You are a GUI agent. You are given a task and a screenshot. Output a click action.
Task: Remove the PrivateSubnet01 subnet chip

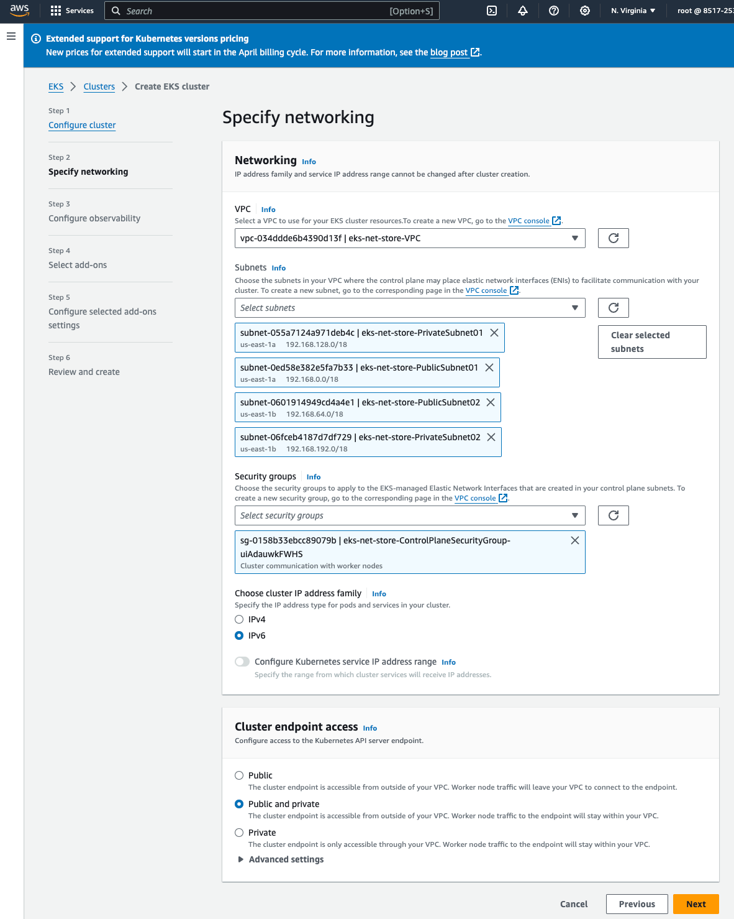click(x=494, y=333)
